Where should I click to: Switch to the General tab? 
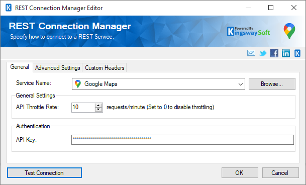20,67
